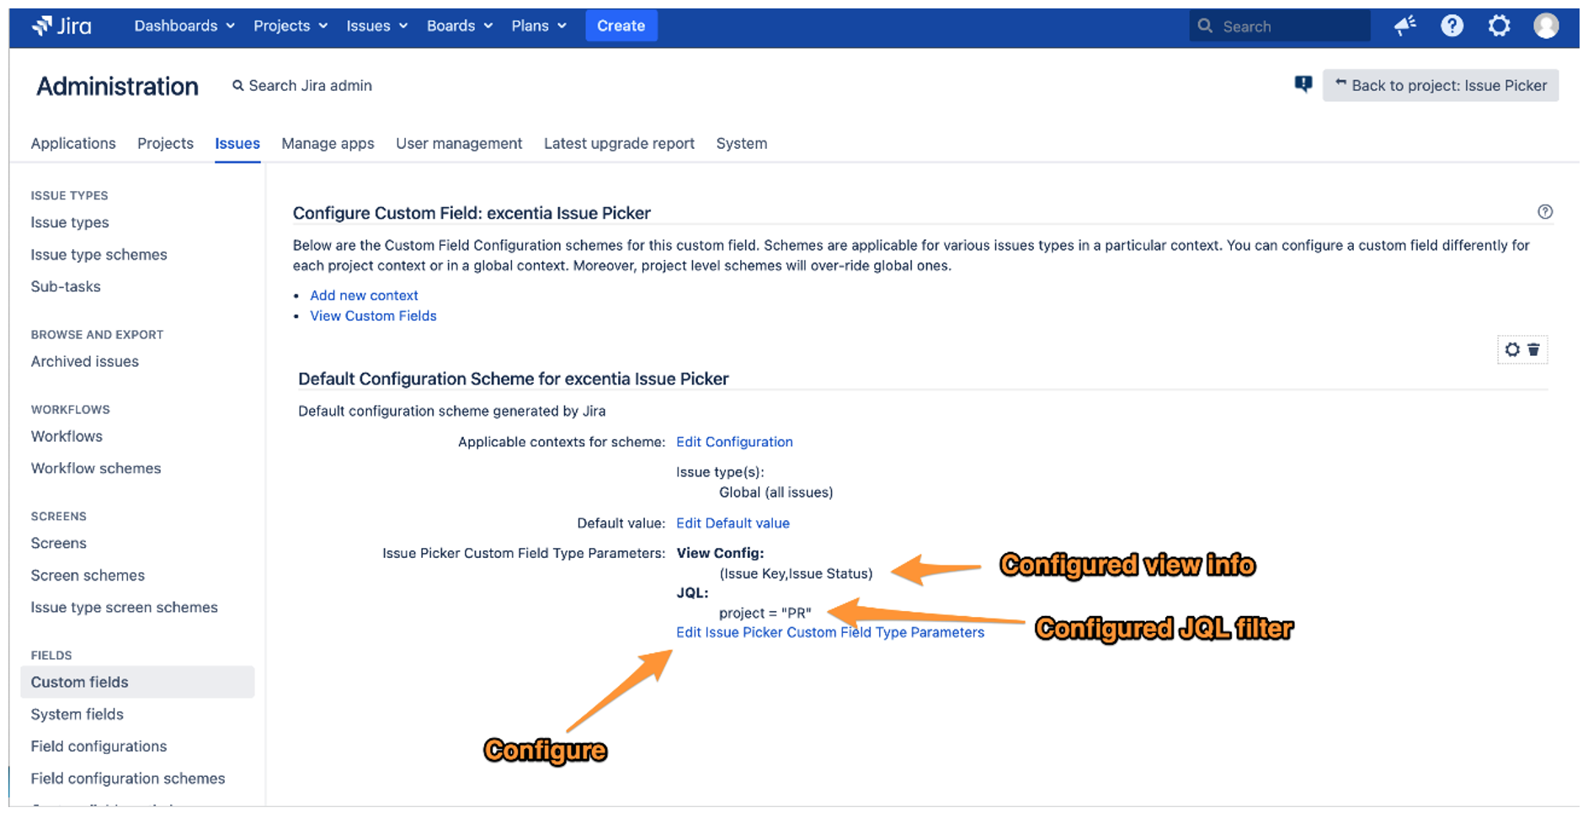Expand the Projects dropdown in top bar
The image size is (1588, 813).
tap(290, 26)
